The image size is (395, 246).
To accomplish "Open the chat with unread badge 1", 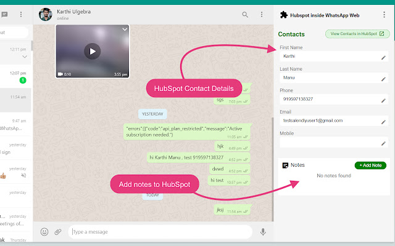I will [15, 76].
